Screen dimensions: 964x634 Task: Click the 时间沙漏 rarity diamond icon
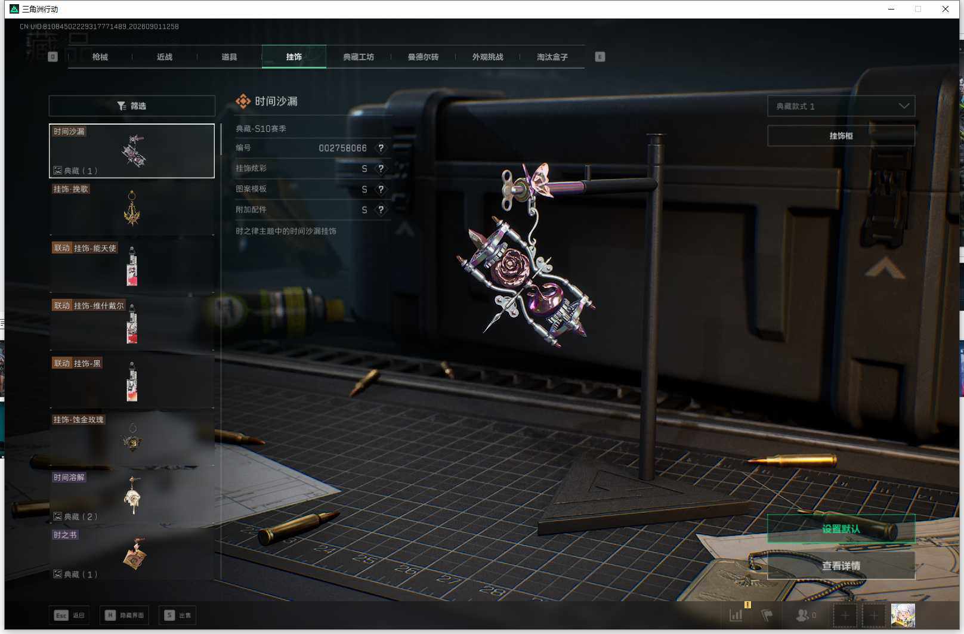(x=243, y=101)
